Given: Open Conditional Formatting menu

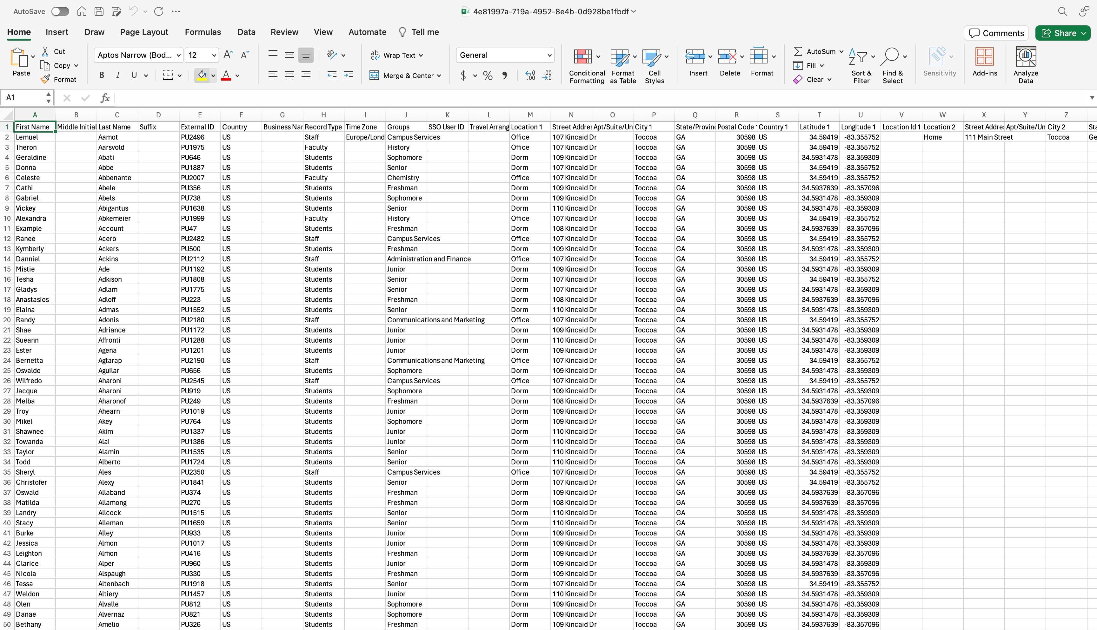Looking at the screenshot, I should pos(587,65).
